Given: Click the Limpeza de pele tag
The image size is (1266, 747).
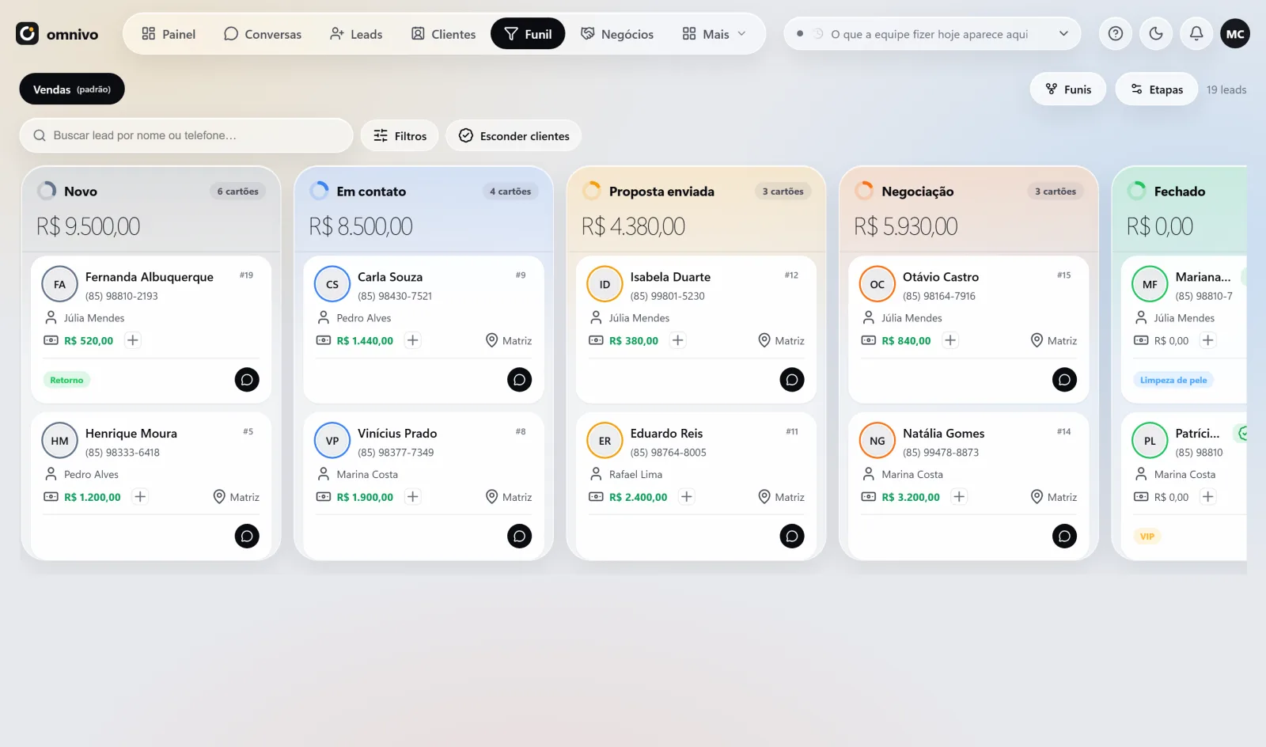Looking at the screenshot, I should (x=1173, y=381).
